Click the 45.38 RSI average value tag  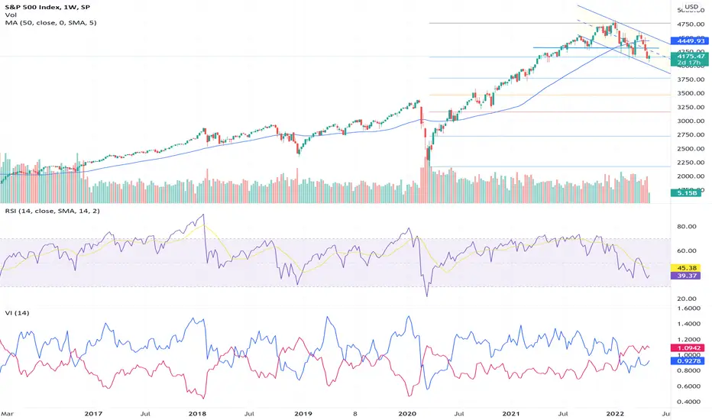(x=686, y=268)
